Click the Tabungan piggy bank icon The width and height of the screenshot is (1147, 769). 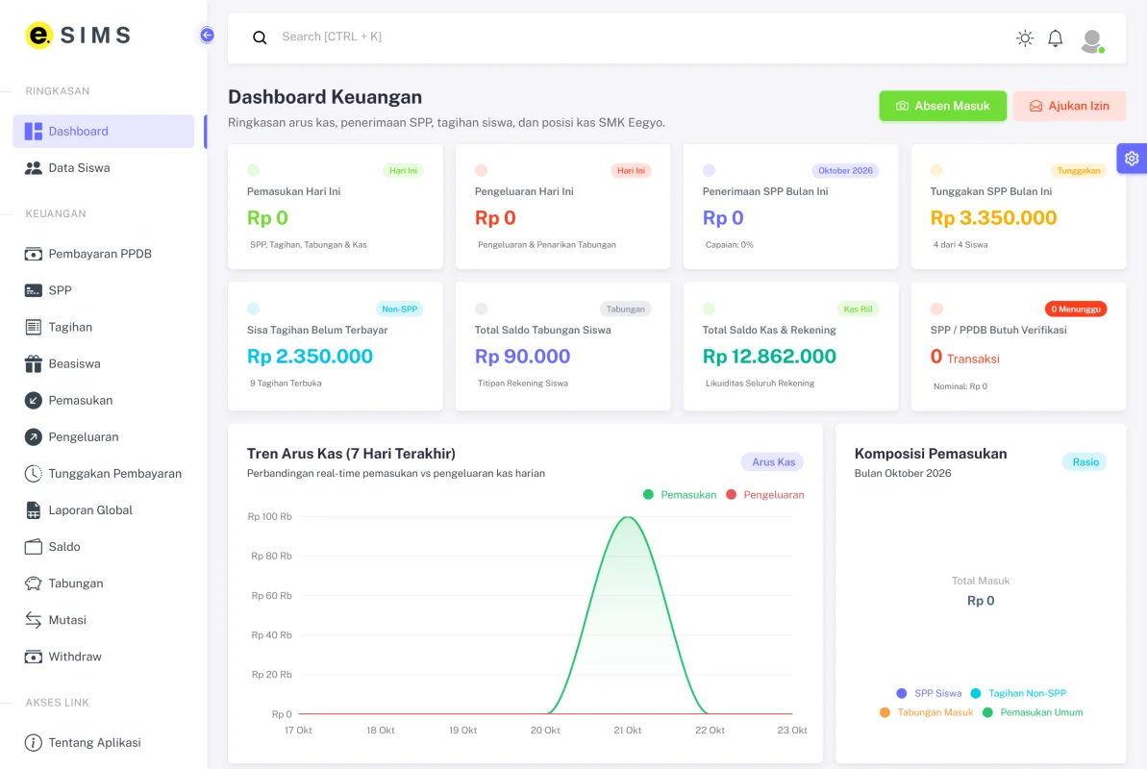point(34,583)
